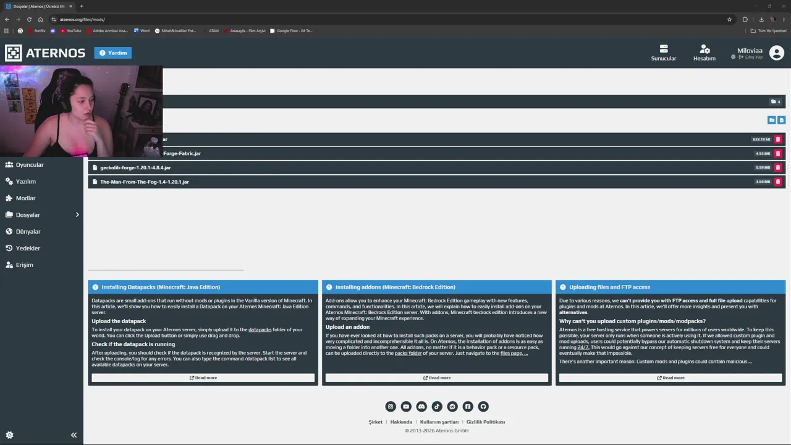The image size is (791, 445).
Task: Open Aternos Reddit from footer
Action: (452, 406)
